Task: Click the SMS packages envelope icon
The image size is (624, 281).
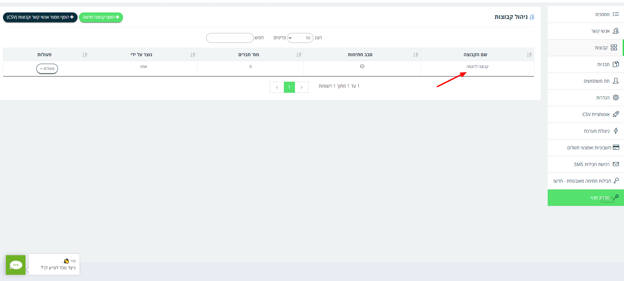Action: (x=616, y=164)
